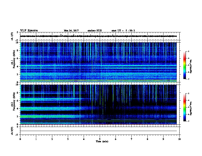The image size is (202, 156).
Task: Click the ch.2 spectrogram panel
Action: coord(98,105)
